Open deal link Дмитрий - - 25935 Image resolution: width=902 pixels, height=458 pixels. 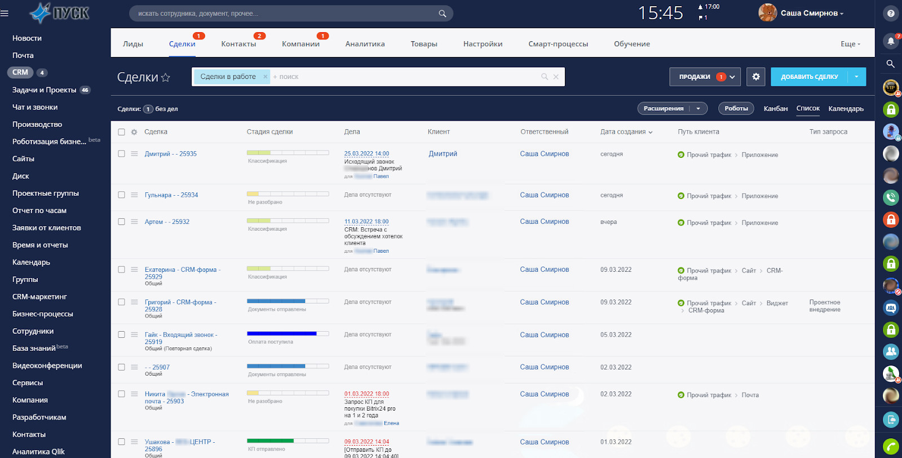click(171, 154)
